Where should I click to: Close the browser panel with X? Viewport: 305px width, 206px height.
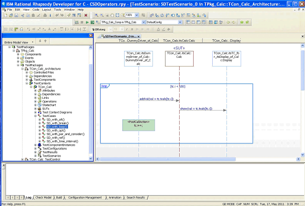tap(91, 35)
